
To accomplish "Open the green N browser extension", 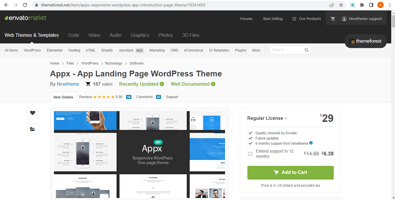I will [x=353, y=5].
